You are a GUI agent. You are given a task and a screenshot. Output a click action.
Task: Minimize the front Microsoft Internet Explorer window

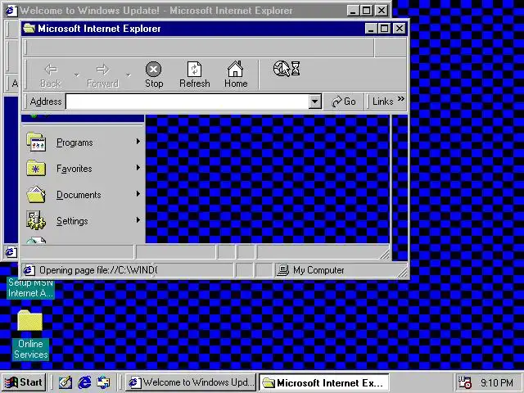click(371, 29)
